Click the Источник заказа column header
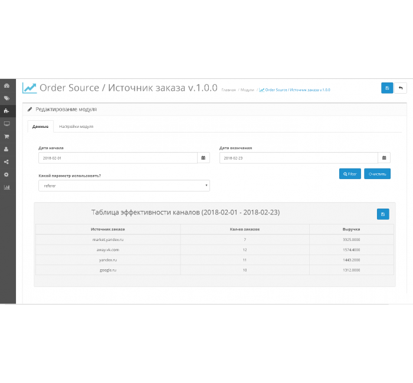Viewport: 413px width, 383px height. [x=108, y=229]
